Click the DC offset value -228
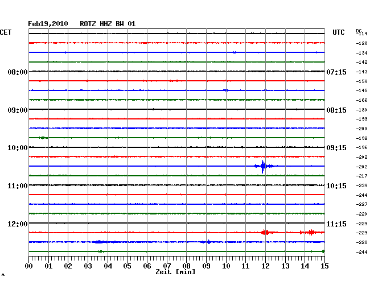Screen dimensions: 370x281 361,242
